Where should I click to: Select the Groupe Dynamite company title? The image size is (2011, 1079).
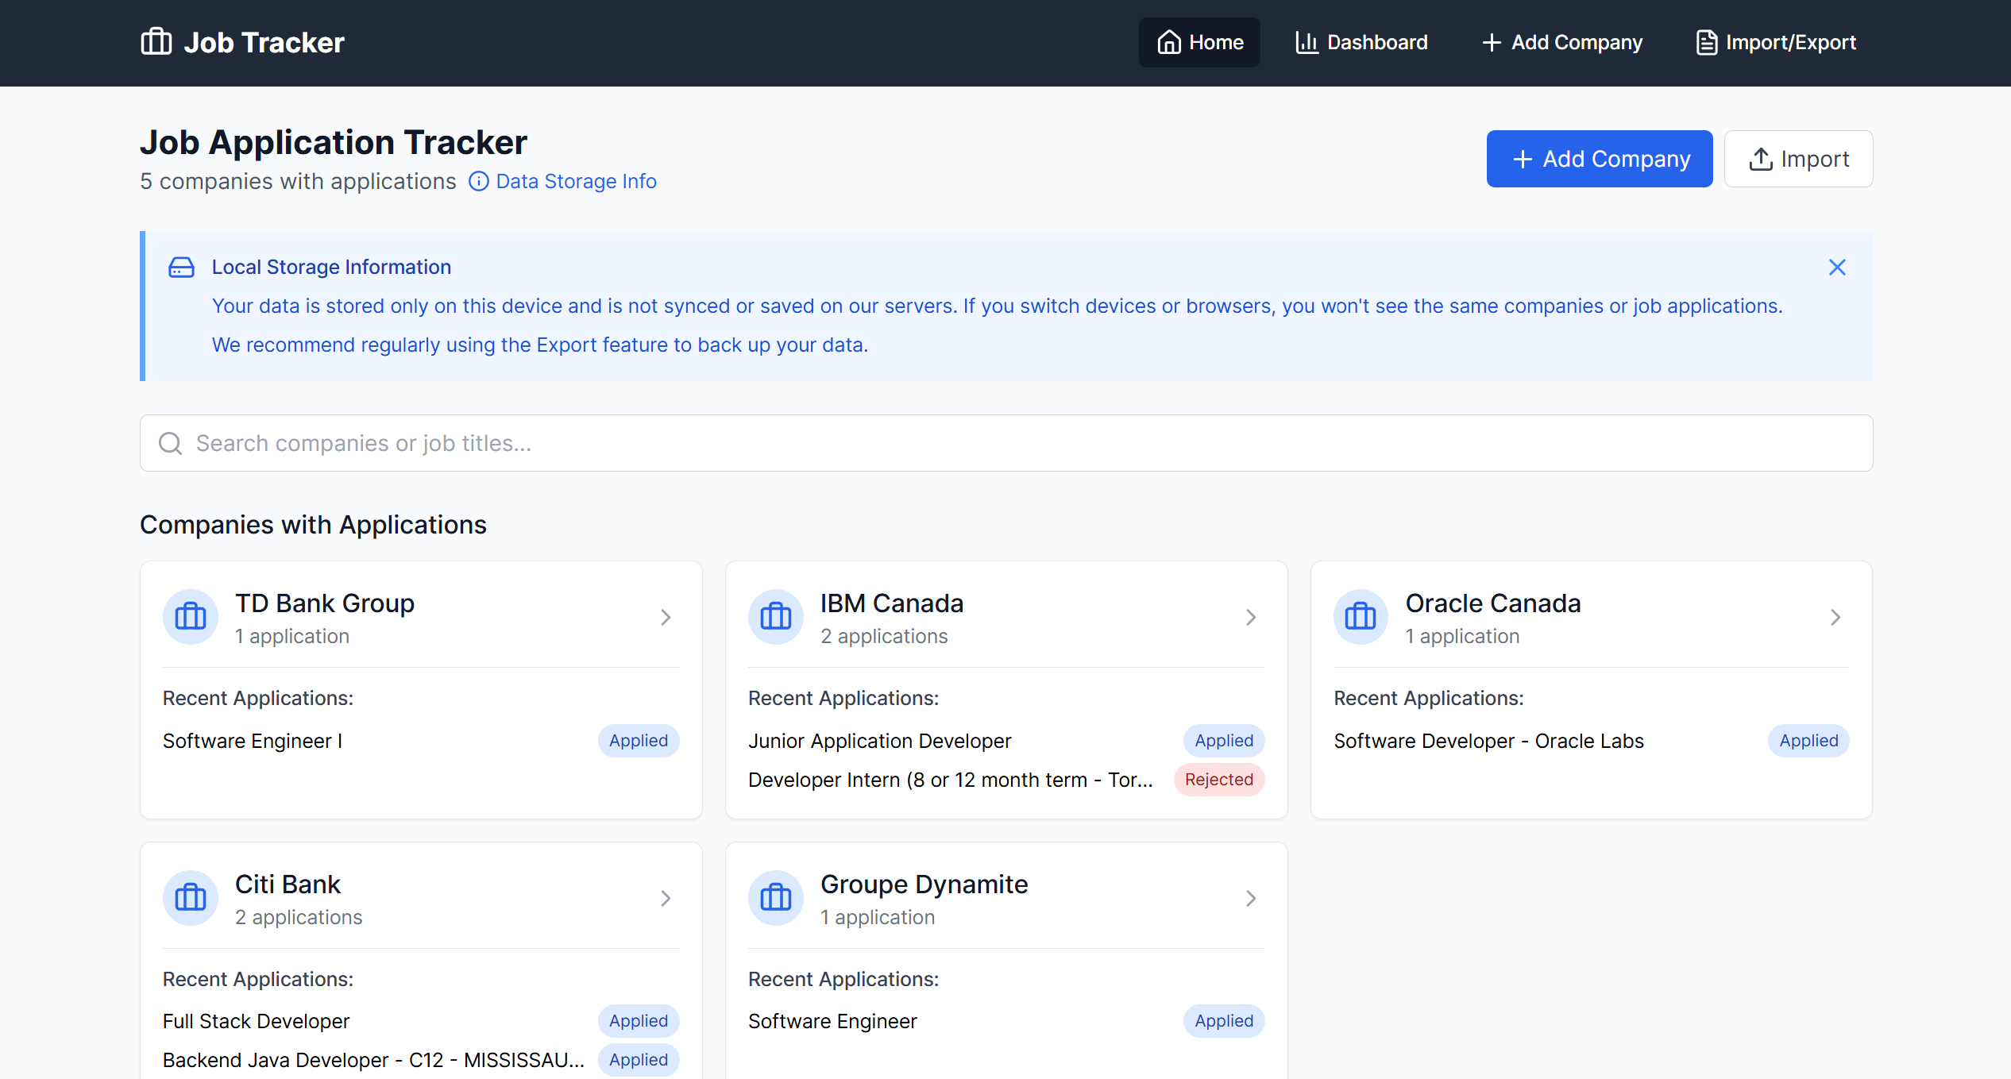click(924, 884)
